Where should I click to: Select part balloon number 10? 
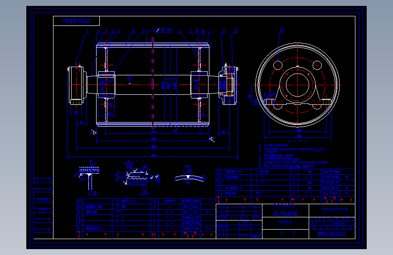236,31
